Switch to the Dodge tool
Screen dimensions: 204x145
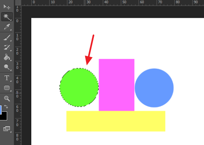click(x=7, y=67)
